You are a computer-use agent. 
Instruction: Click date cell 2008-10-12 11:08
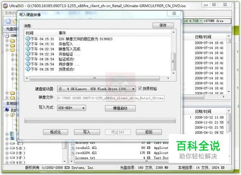coord(209,118)
